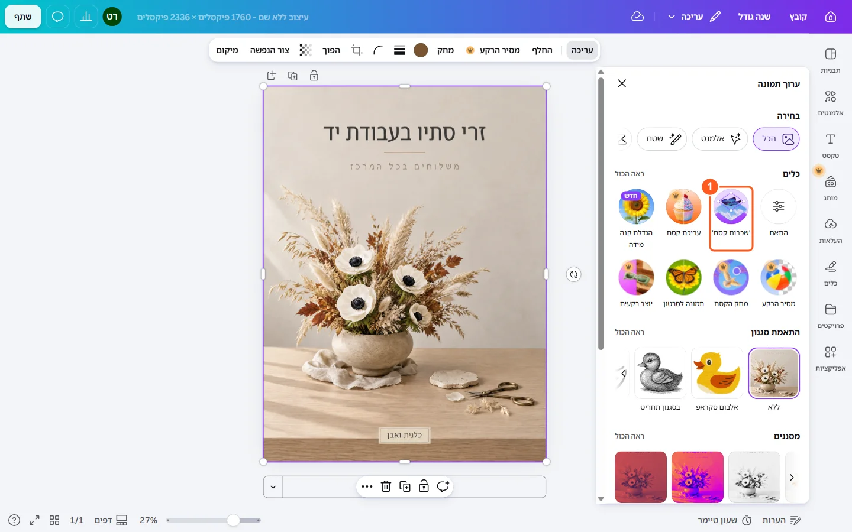
Task: Expand the notes dropdown chevron below canvas
Action: click(273, 487)
